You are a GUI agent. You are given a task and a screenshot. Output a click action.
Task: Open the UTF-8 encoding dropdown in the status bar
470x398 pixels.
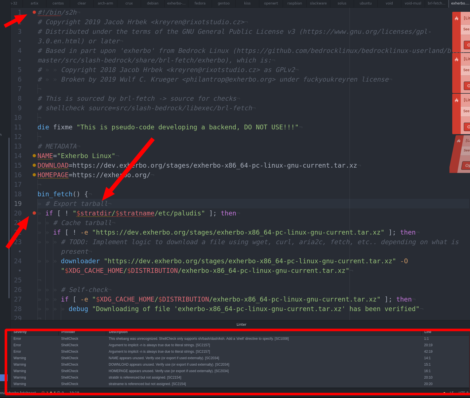(x=462, y=392)
